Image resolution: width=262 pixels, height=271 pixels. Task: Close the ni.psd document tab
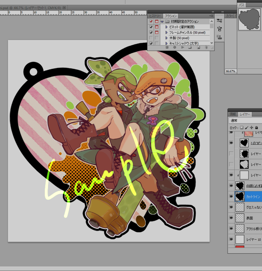pos(64,8)
